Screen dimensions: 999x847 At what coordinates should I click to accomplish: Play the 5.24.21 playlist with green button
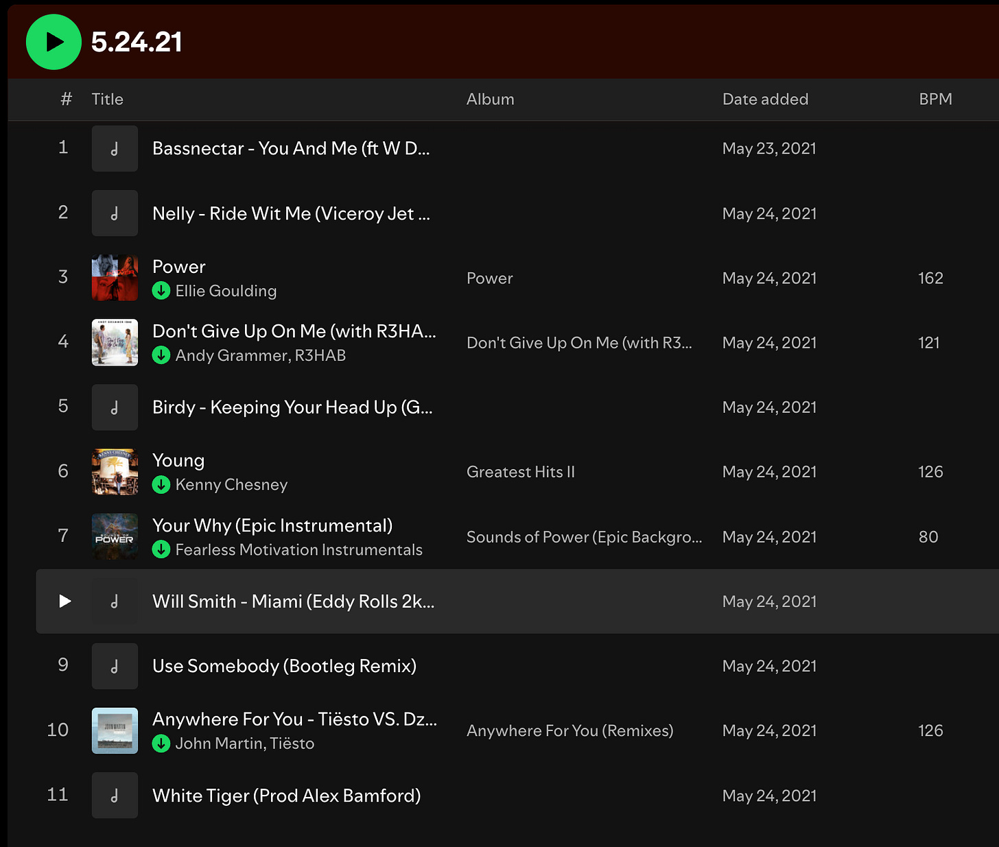point(54,42)
